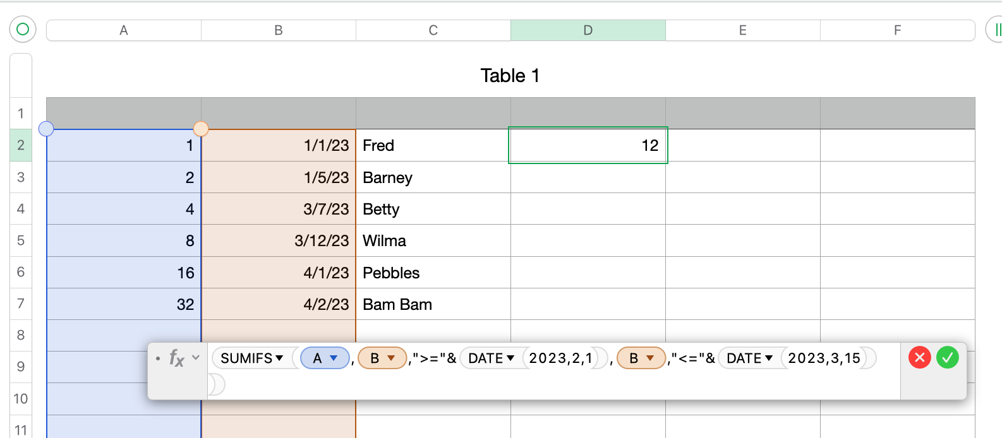This screenshot has height=438, width=1002.
Task: Cancel the formula with the red X
Action: click(x=919, y=358)
